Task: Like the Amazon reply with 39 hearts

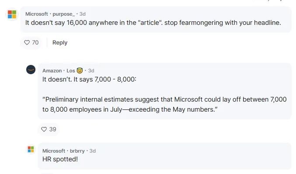Action: (x=44, y=129)
